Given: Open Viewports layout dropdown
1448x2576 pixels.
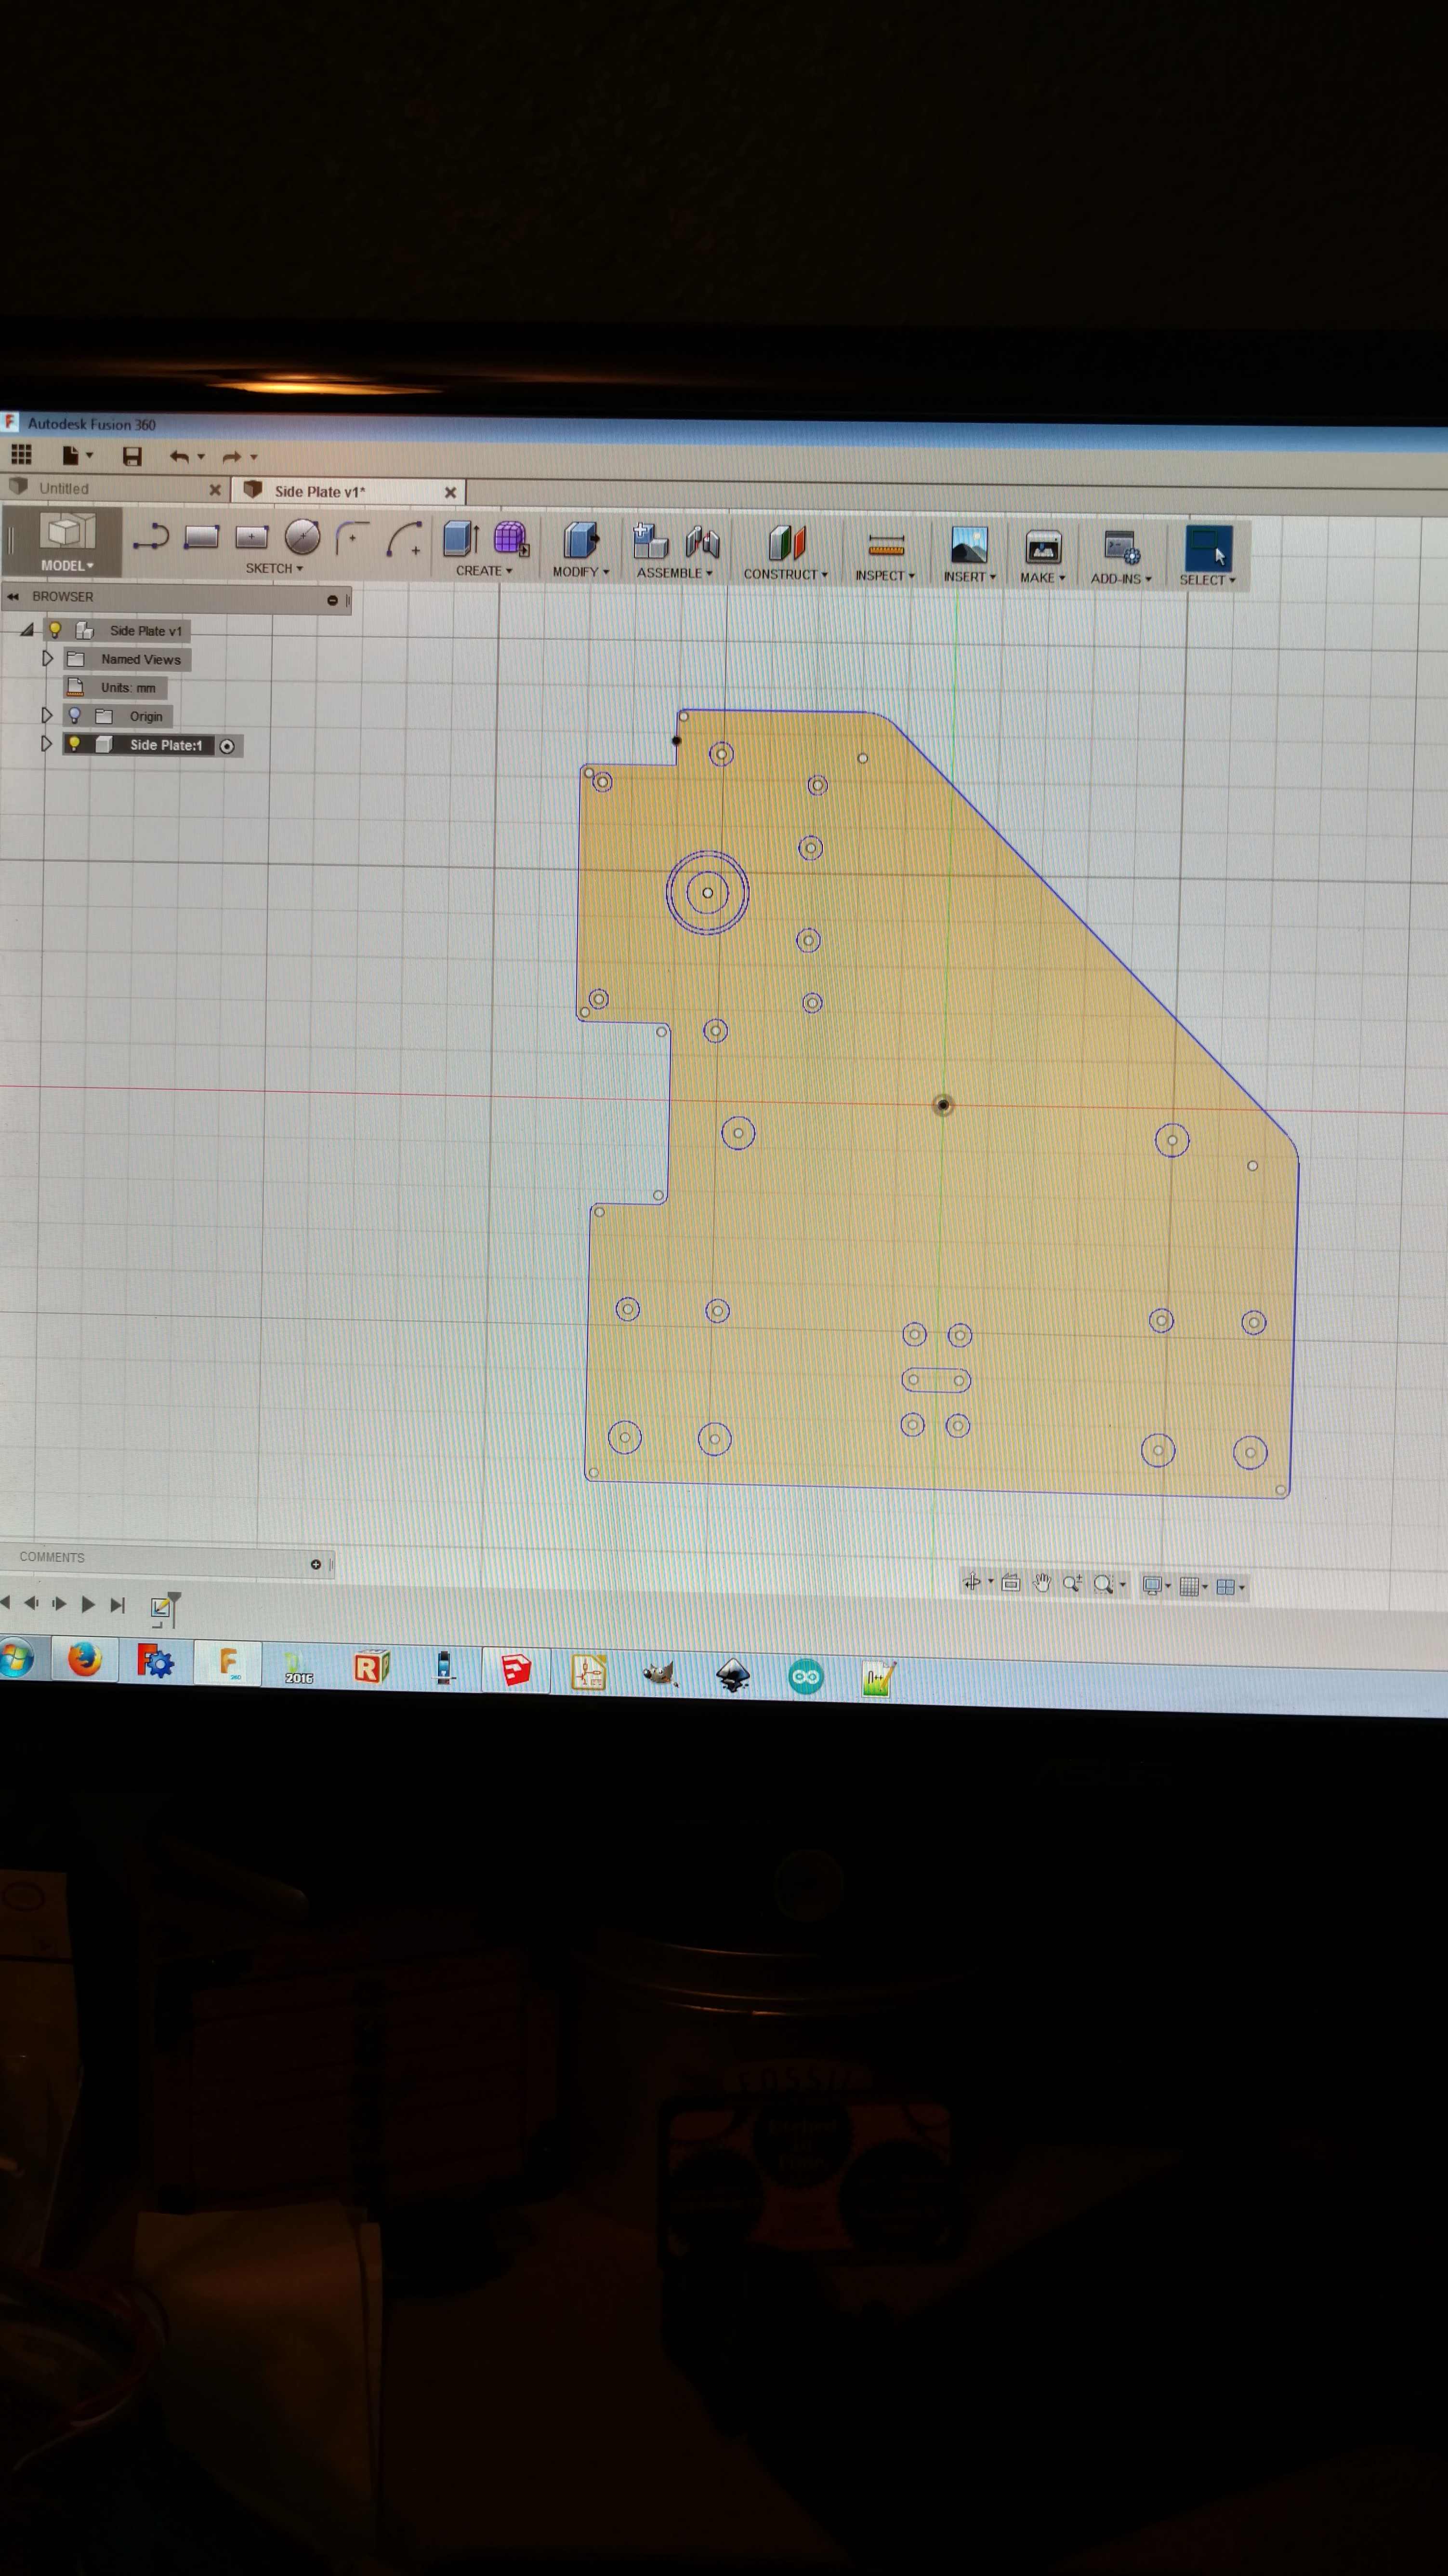Looking at the screenshot, I should pyautogui.click(x=1230, y=1586).
